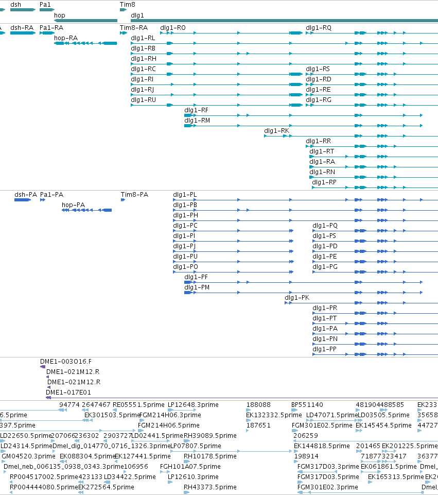
Task: Select the dlg1-PT protein label
Action: pyautogui.click(x=324, y=318)
